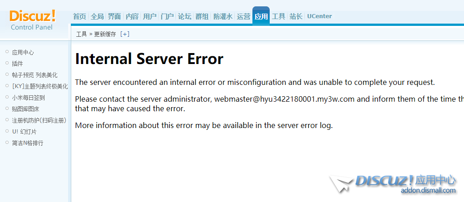This screenshot has height=202, width=464.
Task: Open [KY]主题列表终极美化 plugin
Action: pos(40,86)
